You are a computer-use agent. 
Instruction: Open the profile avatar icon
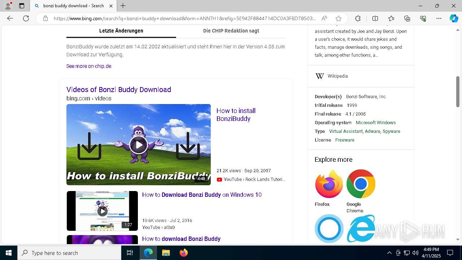pyautogui.click(x=8, y=6)
